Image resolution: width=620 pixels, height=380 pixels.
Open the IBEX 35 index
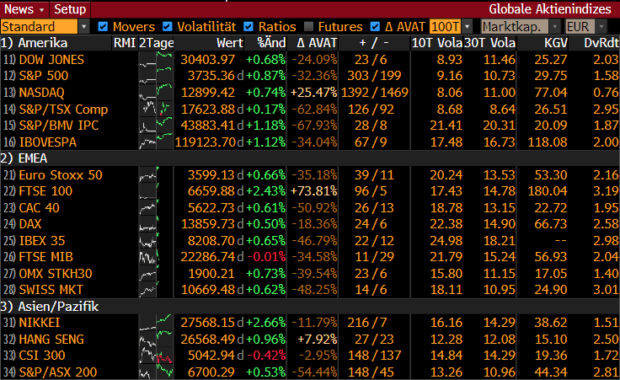[x=42, y=240]
